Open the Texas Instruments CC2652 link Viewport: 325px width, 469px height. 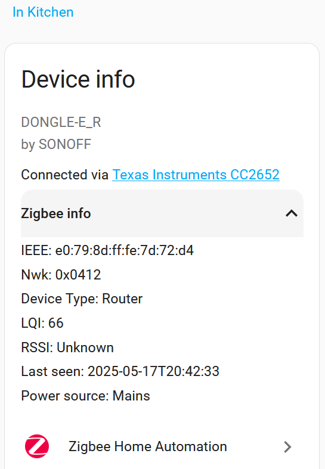coord(196,175)
